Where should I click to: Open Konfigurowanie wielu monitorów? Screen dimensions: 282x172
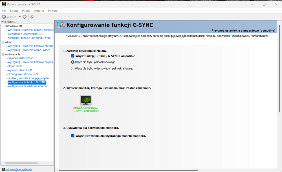(28, 86)
